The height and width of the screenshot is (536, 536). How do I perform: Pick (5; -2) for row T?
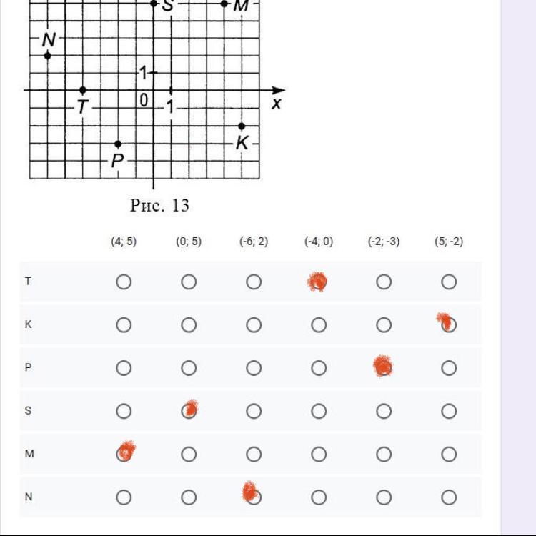click(x=449, y=282)
